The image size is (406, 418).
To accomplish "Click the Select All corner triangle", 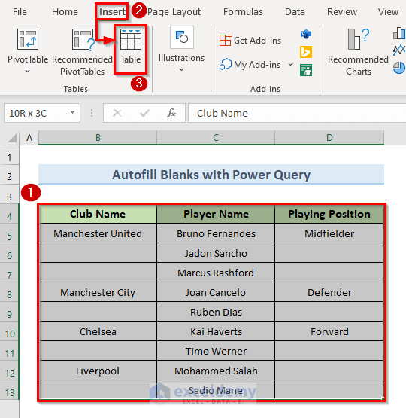I will pos(12,138).
